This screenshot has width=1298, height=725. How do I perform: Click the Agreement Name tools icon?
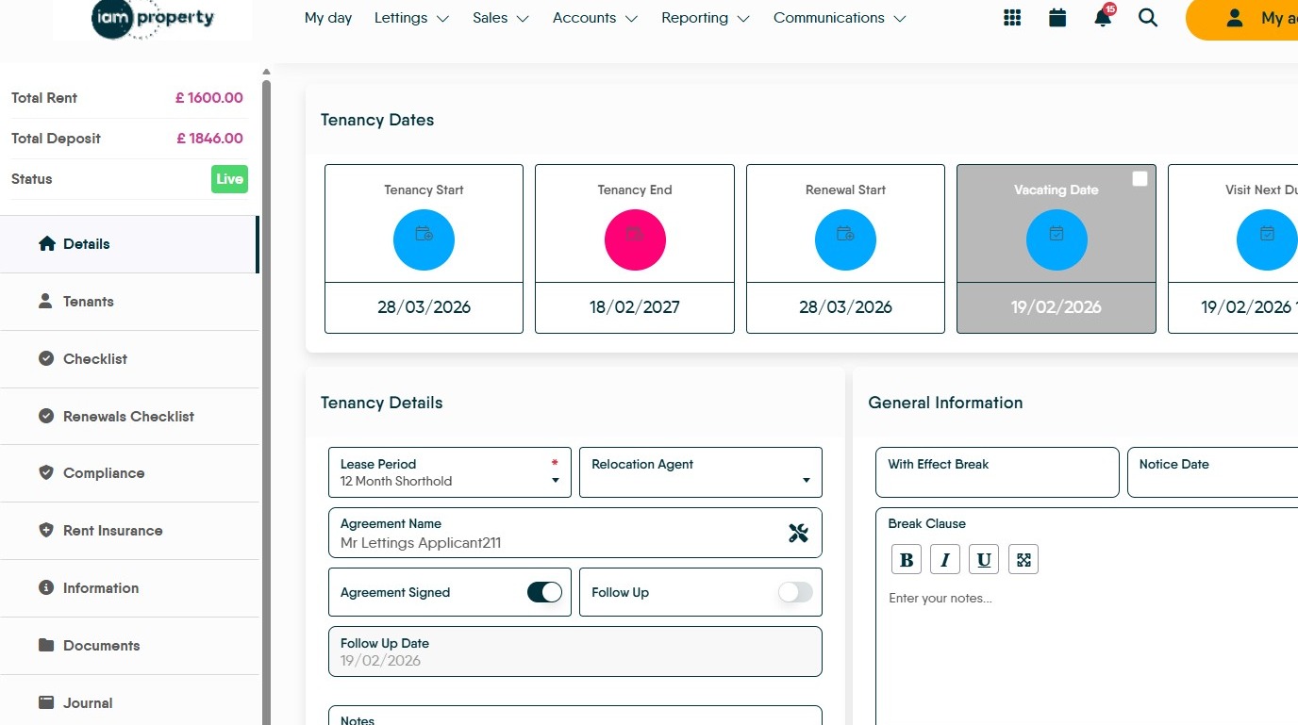pos(798,534)
